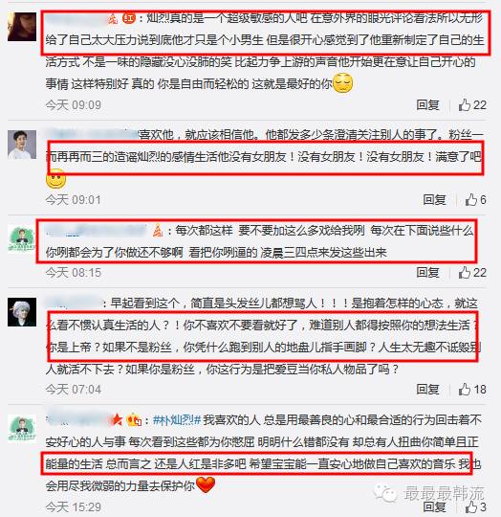Click the red heart emoji in last comment
The width and height of the screenshot is (501, 517).
point(206,484)
